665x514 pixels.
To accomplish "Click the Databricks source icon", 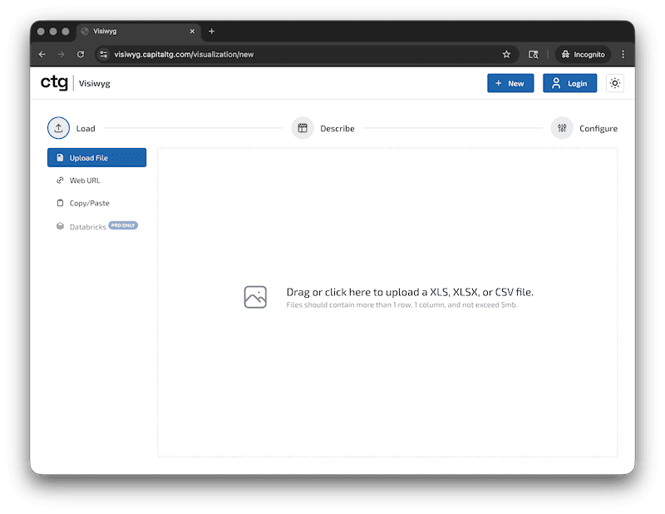I will point(60,225).
